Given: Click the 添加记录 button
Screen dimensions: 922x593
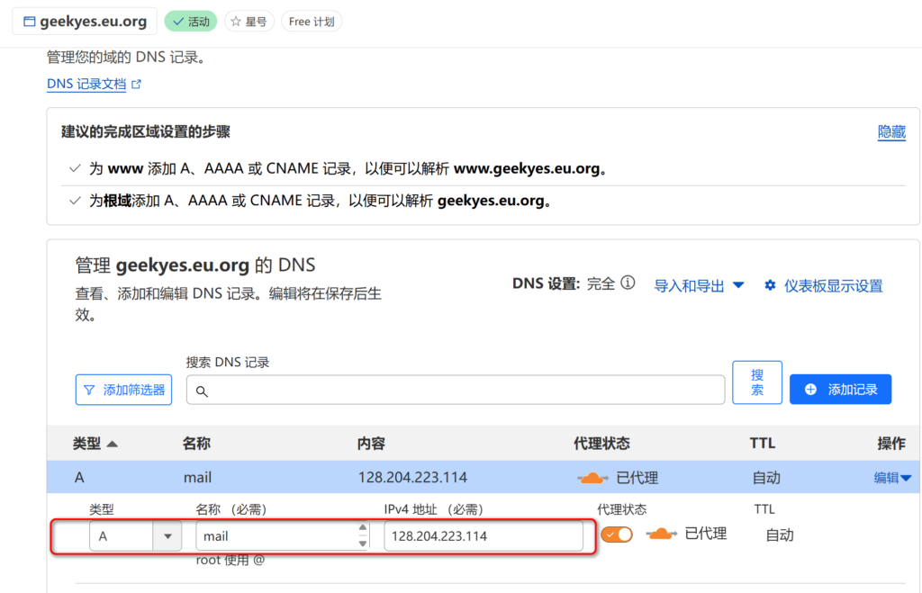Looking at the screenshot, I should [x=840, y=389].
